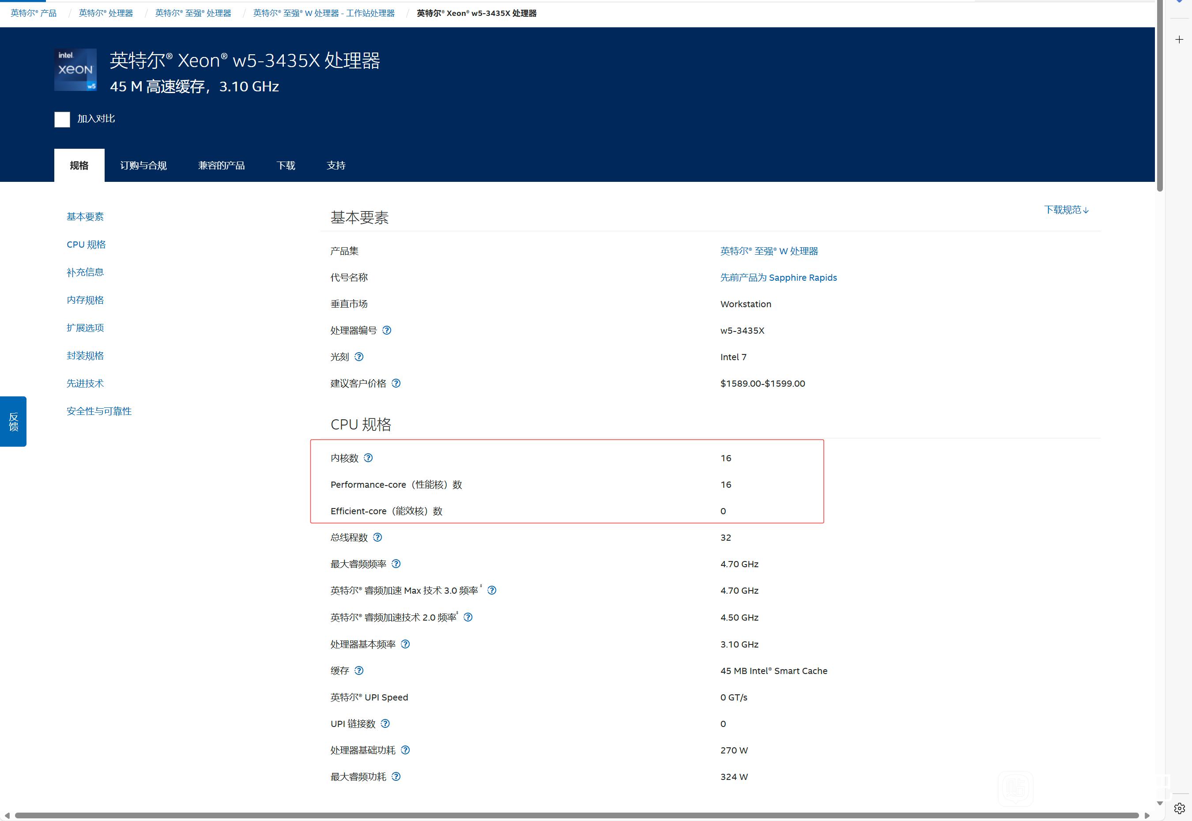This screenshot has width=1192, height=821.
Task: Go to the 下载 tab
Action: [286, 165]
